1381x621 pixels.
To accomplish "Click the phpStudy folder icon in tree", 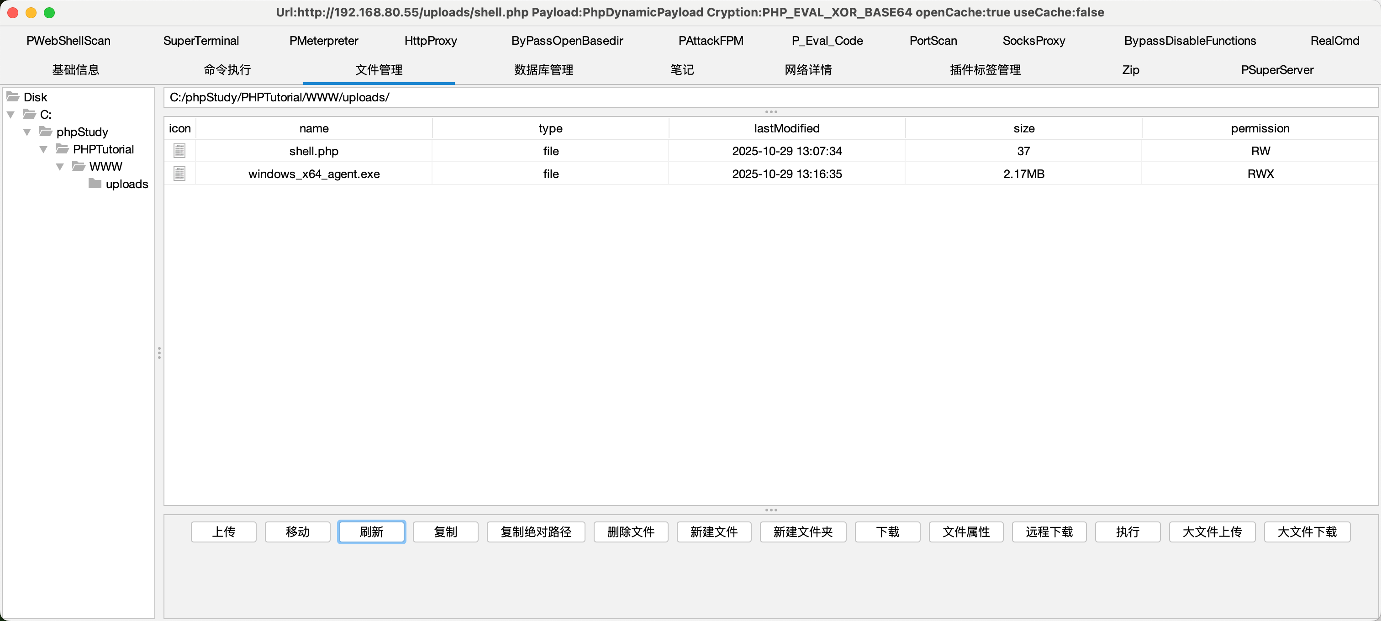I will click(x=46, y=132).
